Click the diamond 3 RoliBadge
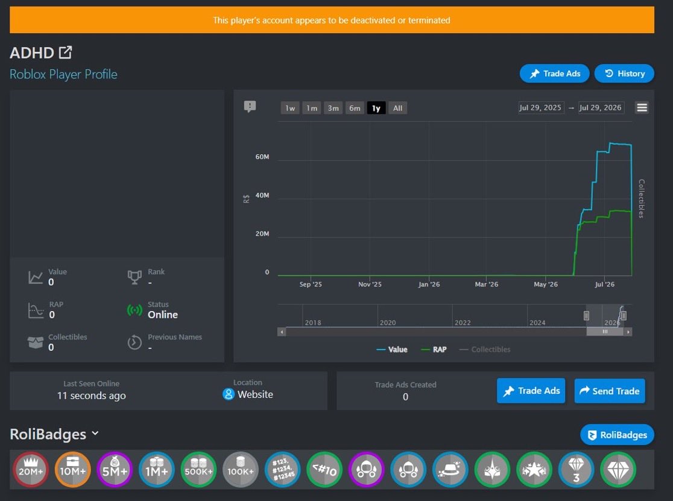The image size is (673, 501). click(576, 470)
